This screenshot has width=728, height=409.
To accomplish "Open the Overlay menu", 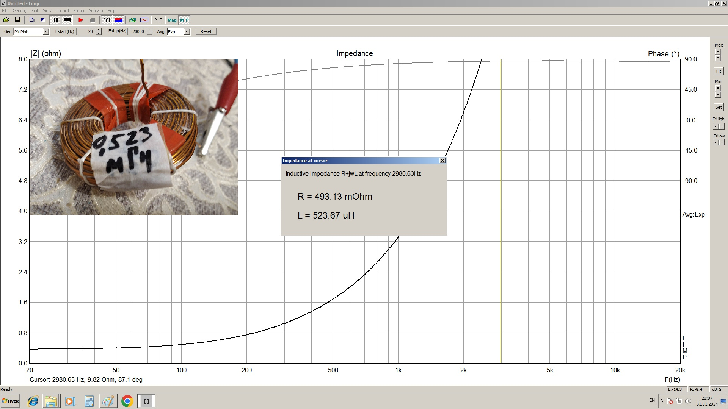I will click(x=20, y=11).
